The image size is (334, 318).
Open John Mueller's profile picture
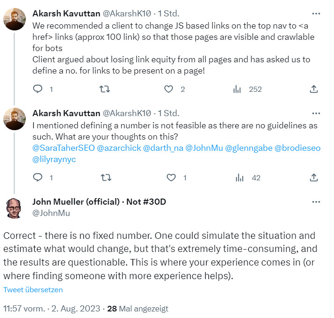point(15,207)
